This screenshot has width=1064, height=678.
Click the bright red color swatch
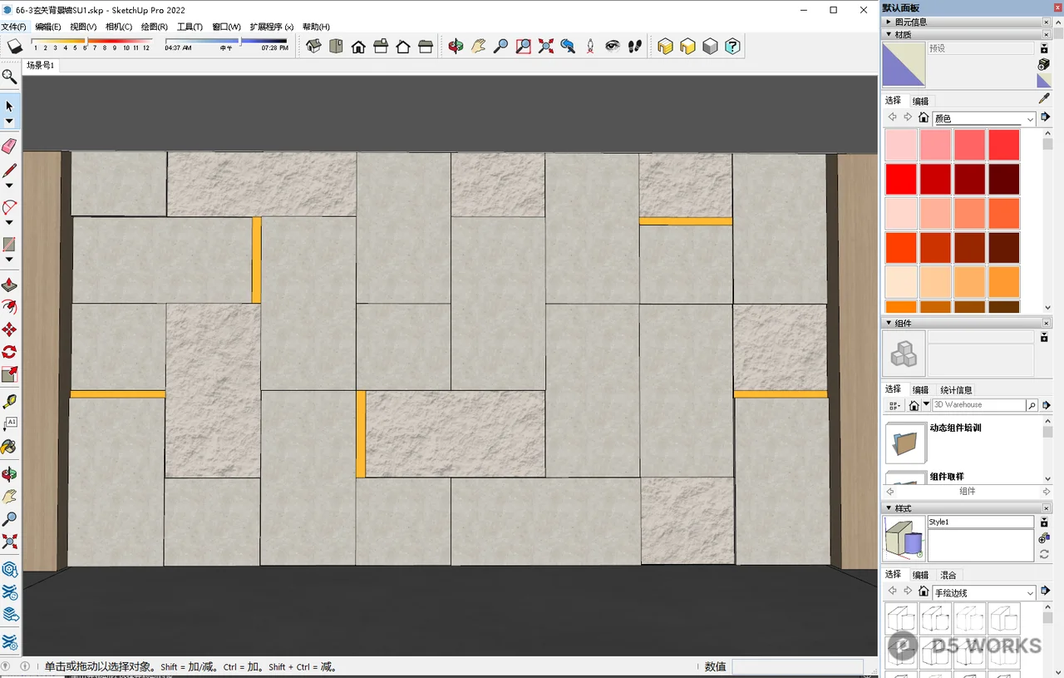tap(901, 179)
